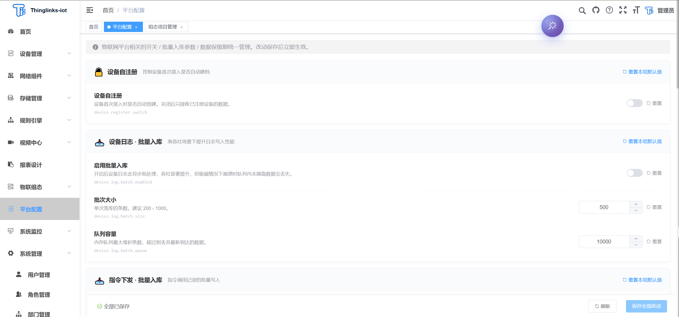The width and height of the screenshot is (679, 317).
Task: Reset the 队列容量 value
Action: coord(654,242)
